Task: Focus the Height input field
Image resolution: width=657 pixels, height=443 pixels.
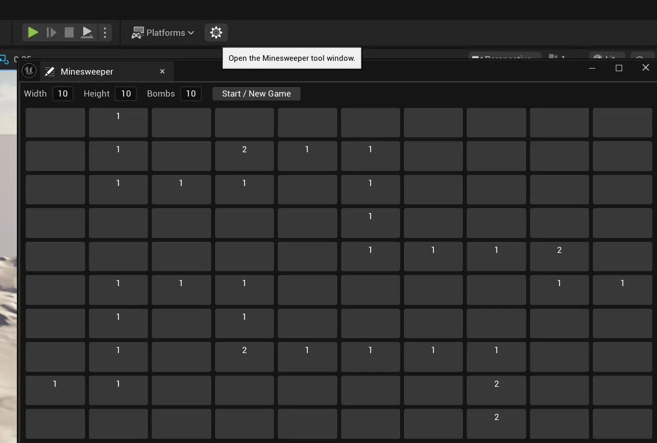Action: (x=126, y=94)
